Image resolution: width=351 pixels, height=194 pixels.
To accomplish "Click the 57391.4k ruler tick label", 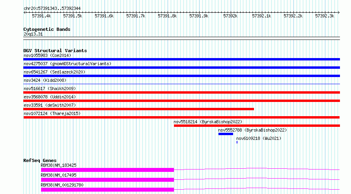I will click(x=41, y=16).
